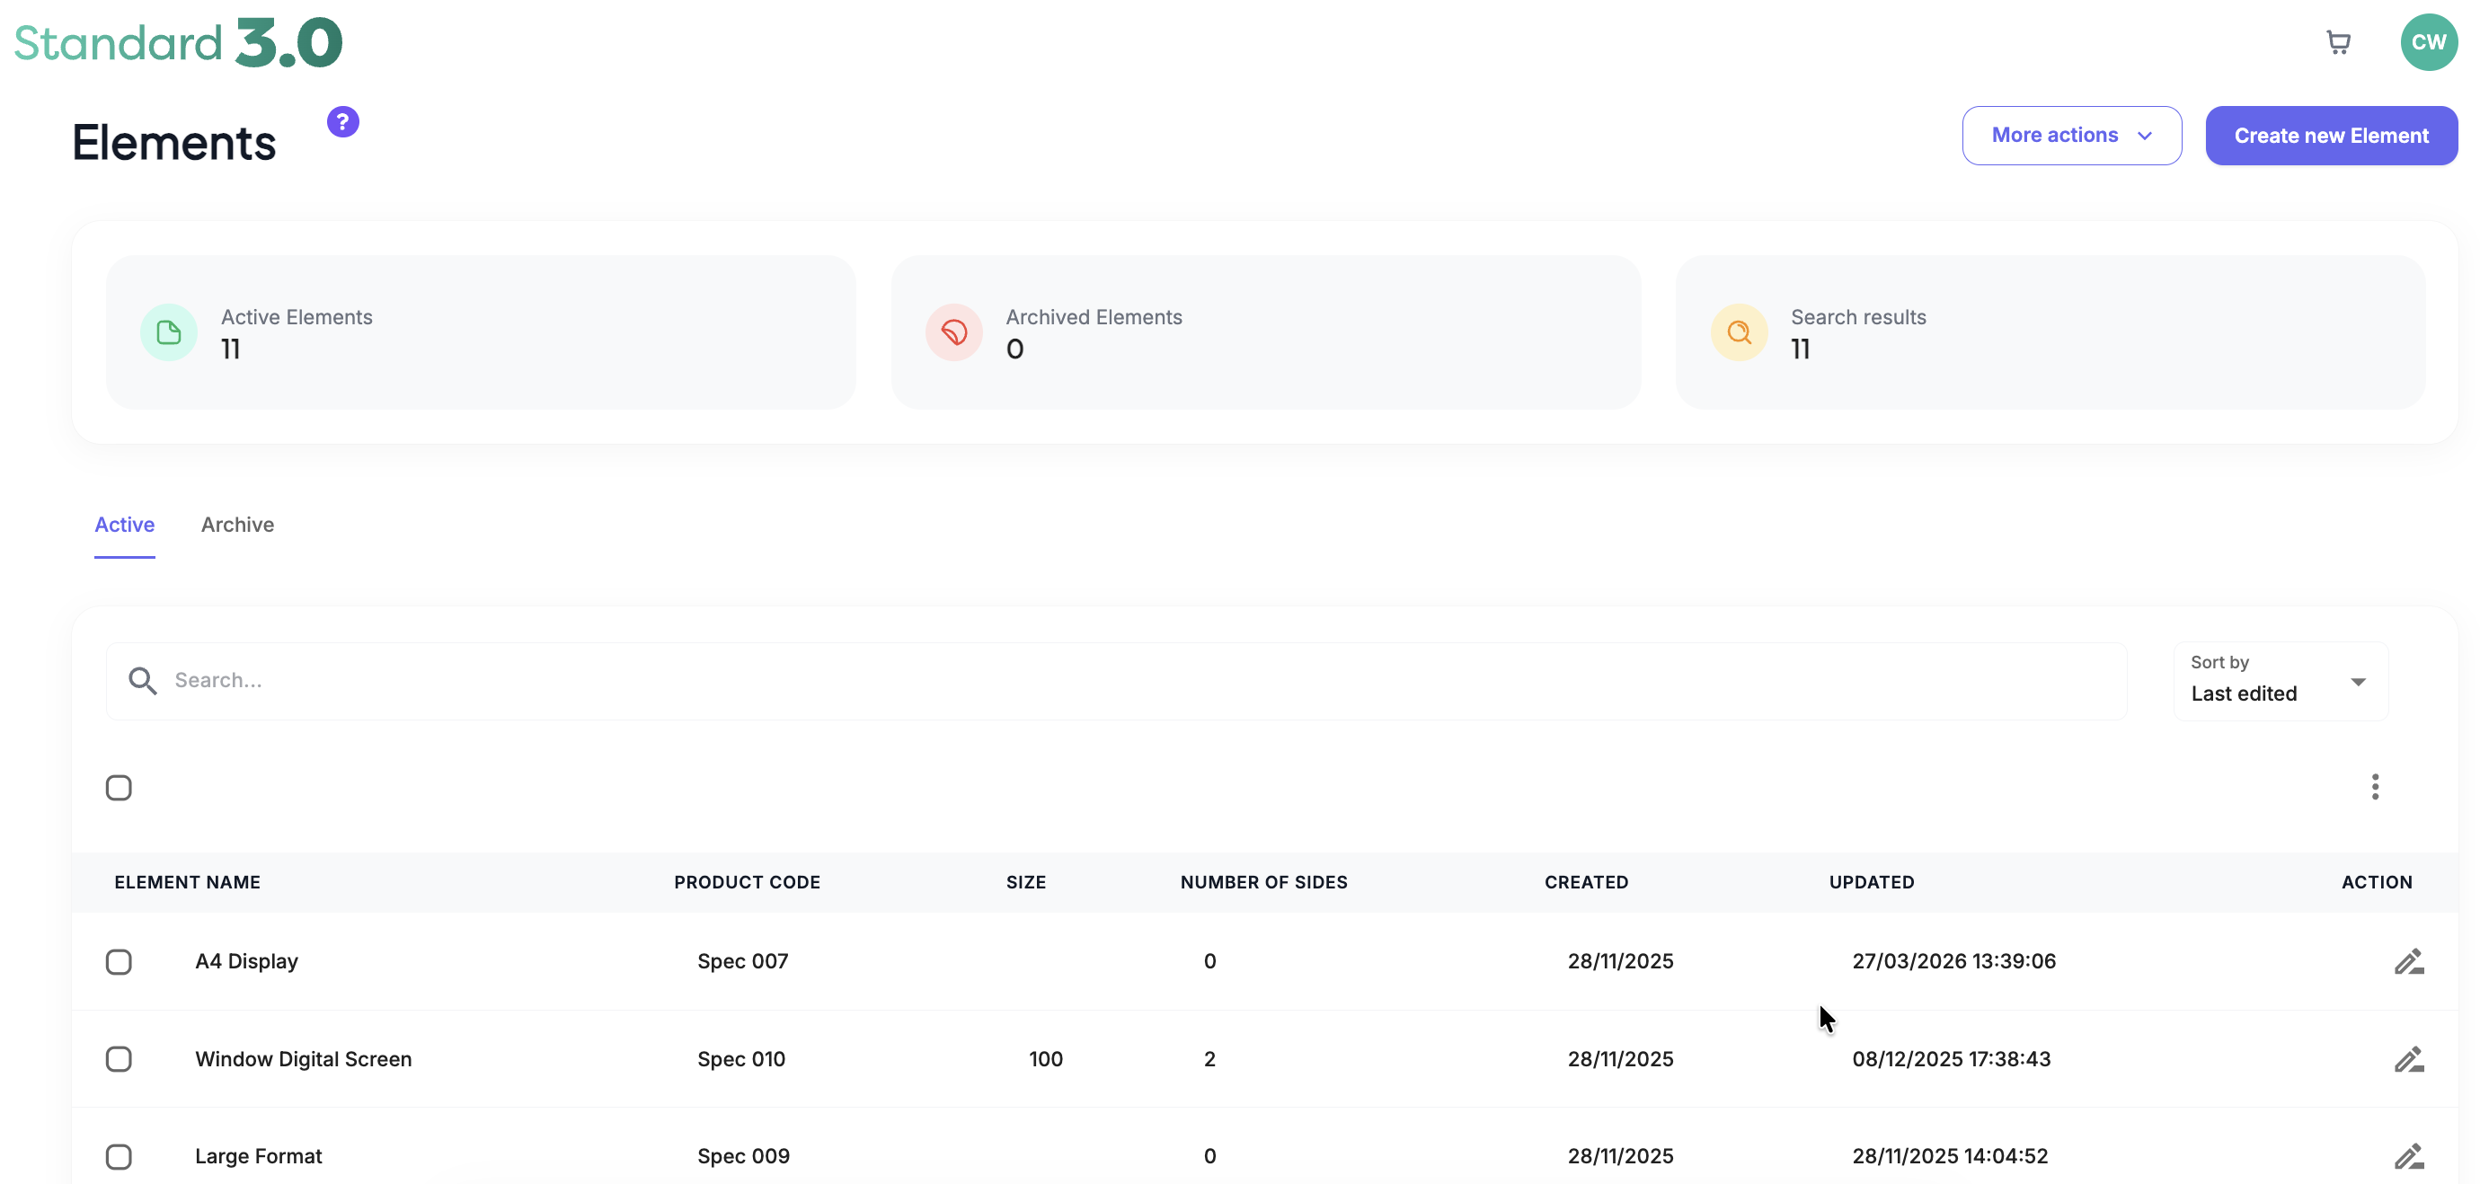Image resolution: width=2480 pixels, height=1184 pixels.
Task: Click the Updated column header
Action: point(1872,883)
